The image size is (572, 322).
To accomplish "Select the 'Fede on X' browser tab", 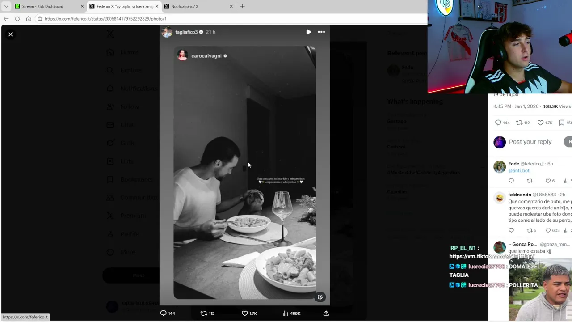I will point(125,6).
